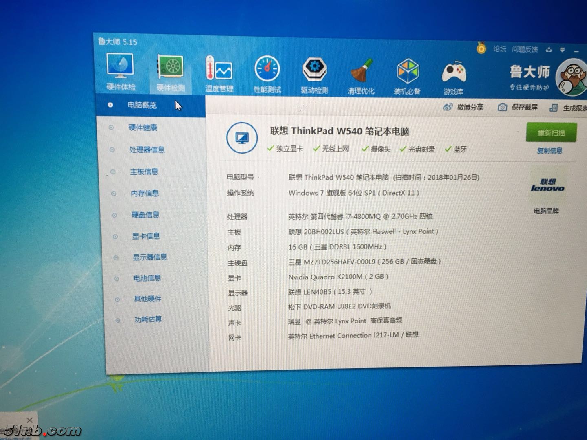Screen dimensions: 587x440
Task: Click the 复制信息 copy info link
Action: point(549,151)
